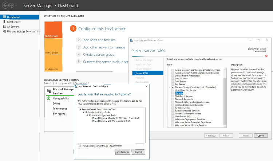Open Performance in File and Storage tile

tap(60, 109)
